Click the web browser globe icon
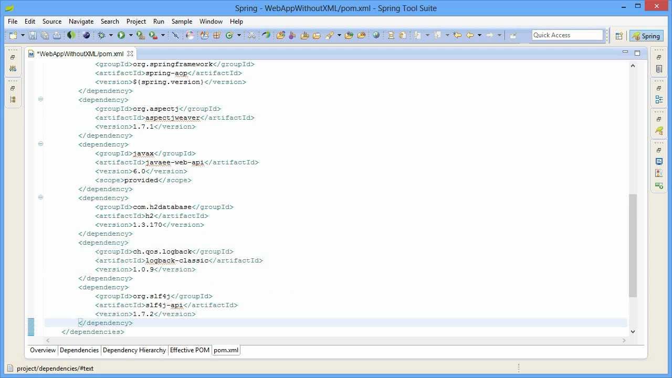Image resolution: width=672 pixels, height=378 pixels. (376, 35)
